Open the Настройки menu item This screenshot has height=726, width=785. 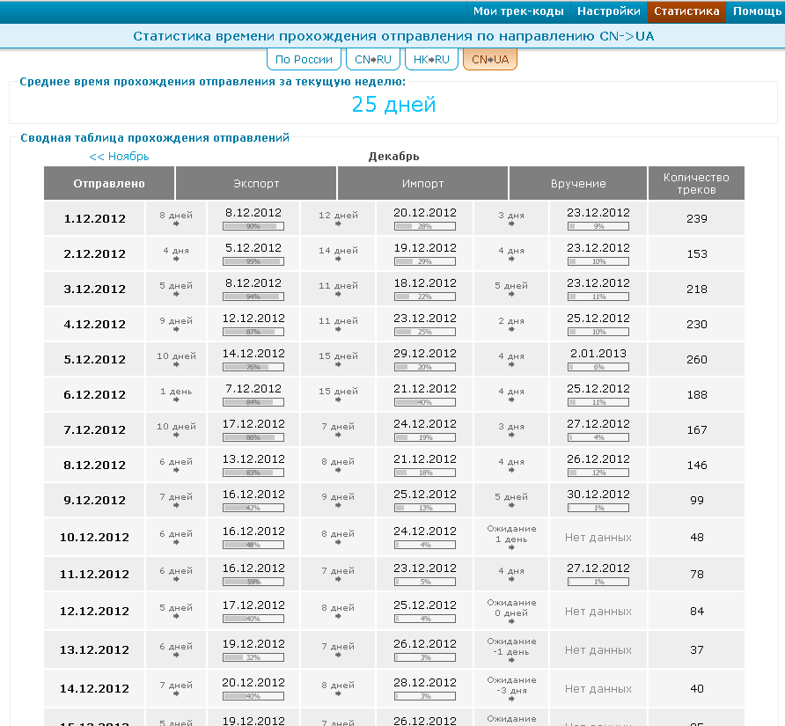(608, 11)
